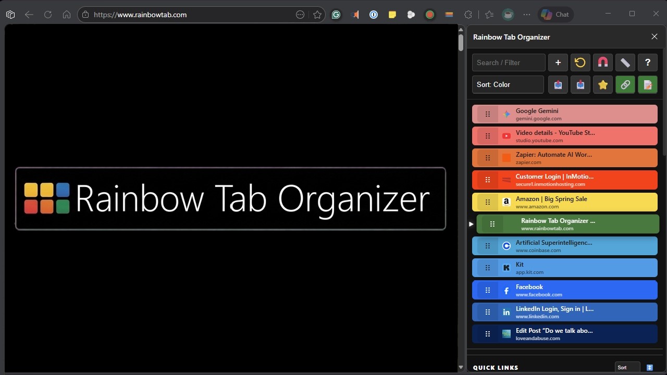
Task: Click the drag handle on Zapier row
Action: tap(488, 158)
